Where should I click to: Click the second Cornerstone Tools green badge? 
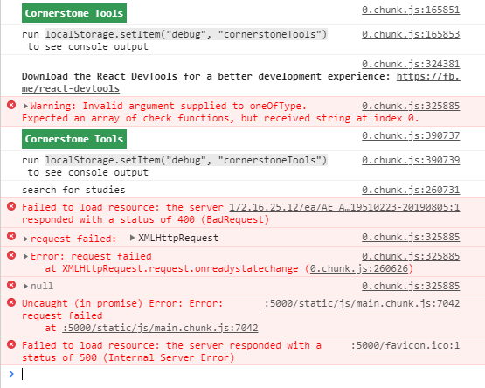74,139
